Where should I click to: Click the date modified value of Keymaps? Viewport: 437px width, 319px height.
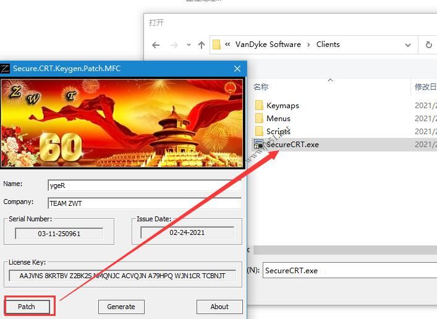point(426,106)
